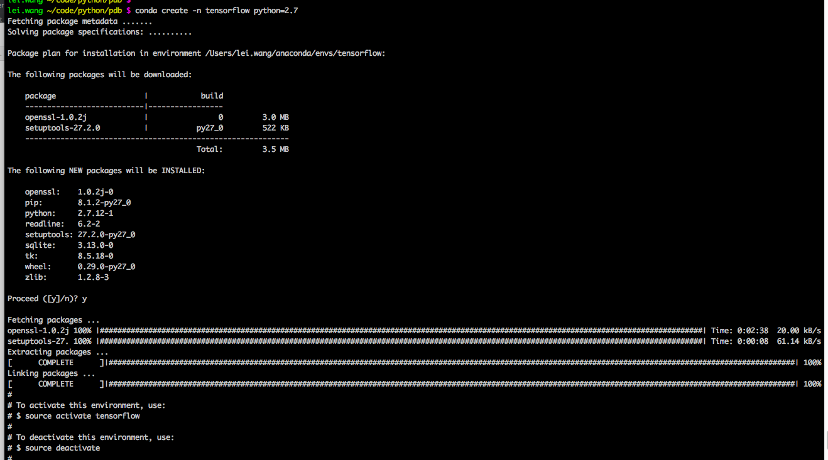Click the 'openssl: 1.0.2j-0' install row
This screenshot has height=460, width=828.
click(69, 192)
